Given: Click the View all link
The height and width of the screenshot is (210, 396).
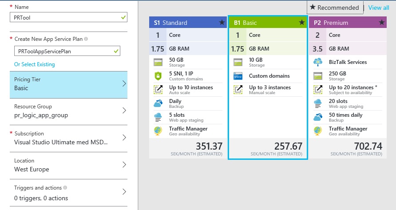Looking at the screenshot, I should pyautogui.click(x=378, y=8).
